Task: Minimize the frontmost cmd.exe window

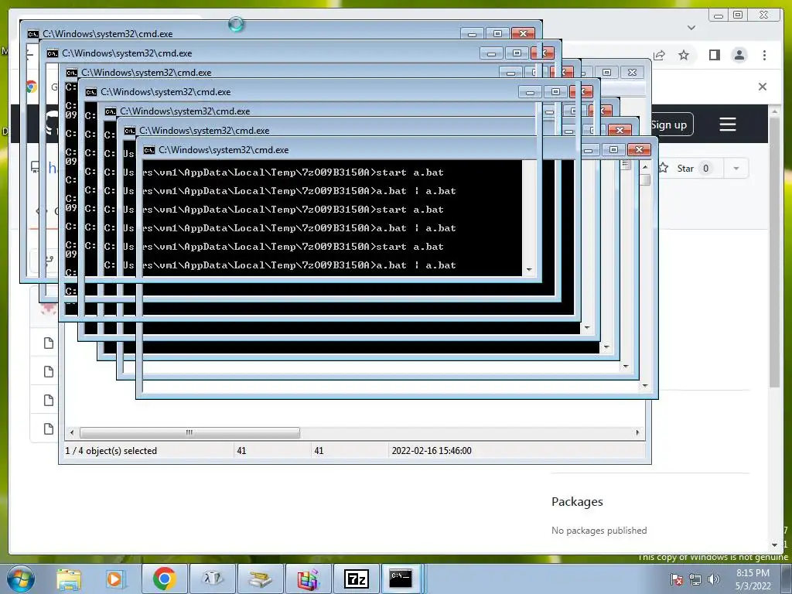Action: click(589, 150)
